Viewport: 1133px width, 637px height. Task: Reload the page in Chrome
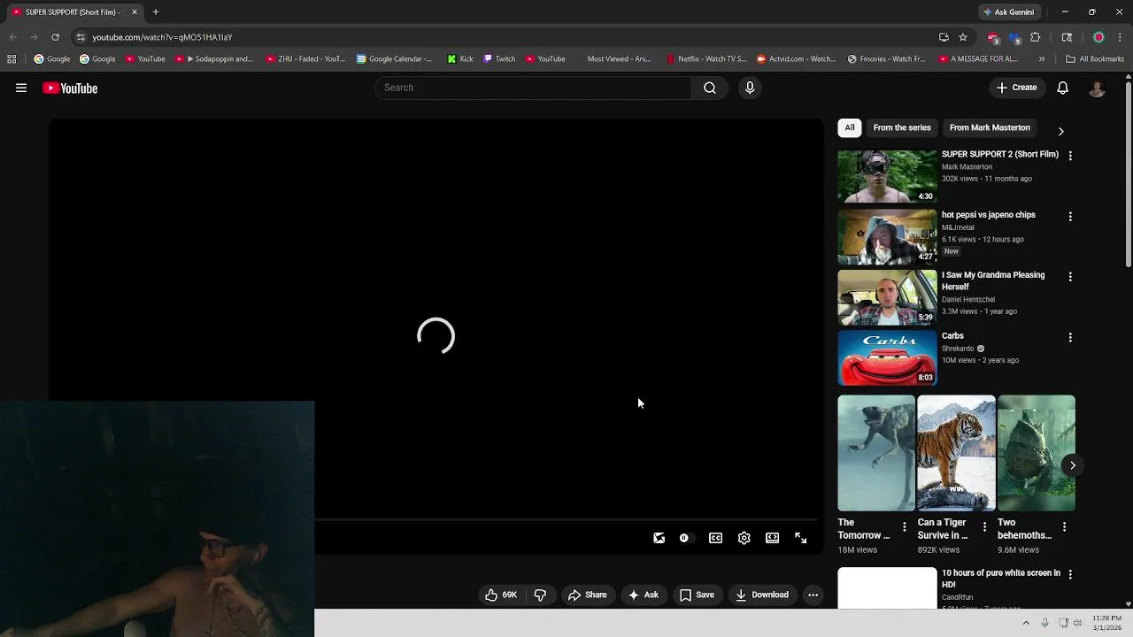(55, 37)
